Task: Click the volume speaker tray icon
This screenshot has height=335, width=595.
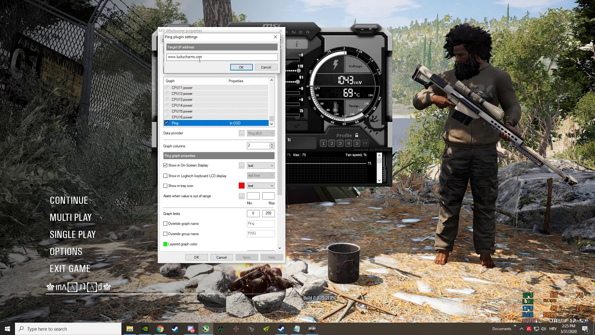Action: point(543,329)
